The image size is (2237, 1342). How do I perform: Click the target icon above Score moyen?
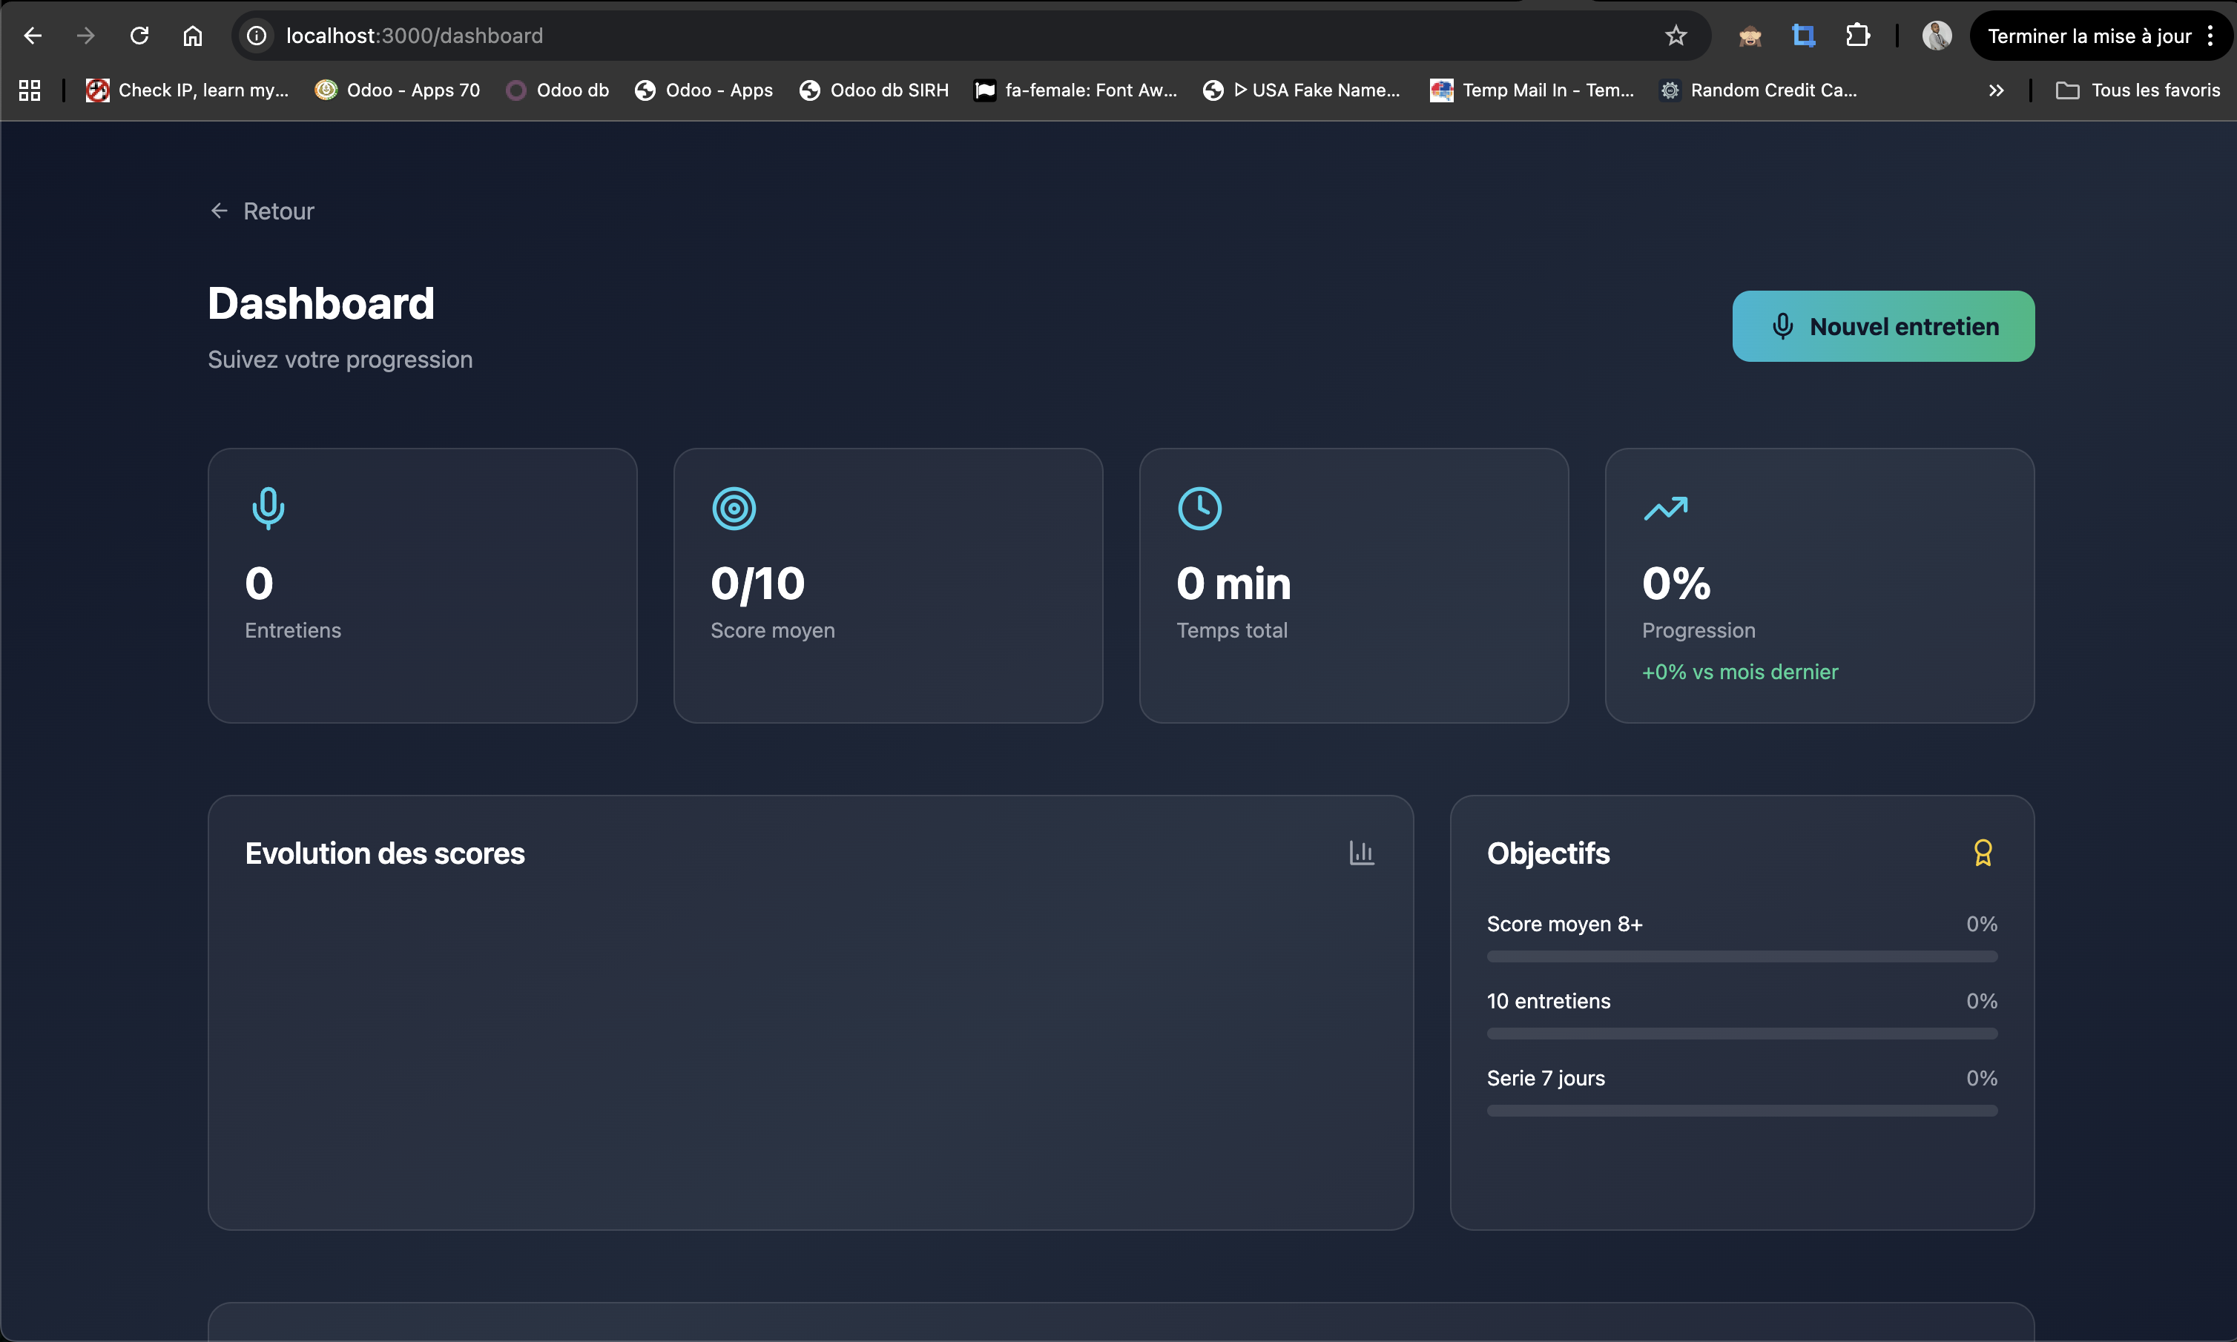734,508
